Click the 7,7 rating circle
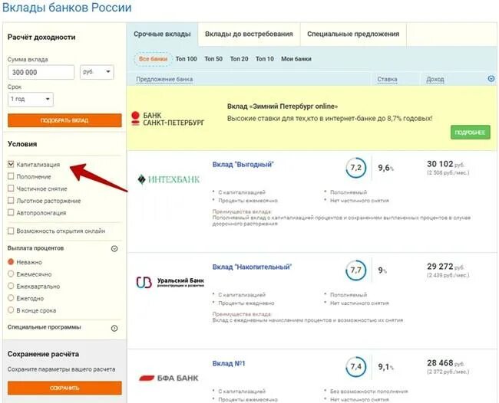Image resolution: width=499 pixels, height=403 pixels. click(355, 270)
